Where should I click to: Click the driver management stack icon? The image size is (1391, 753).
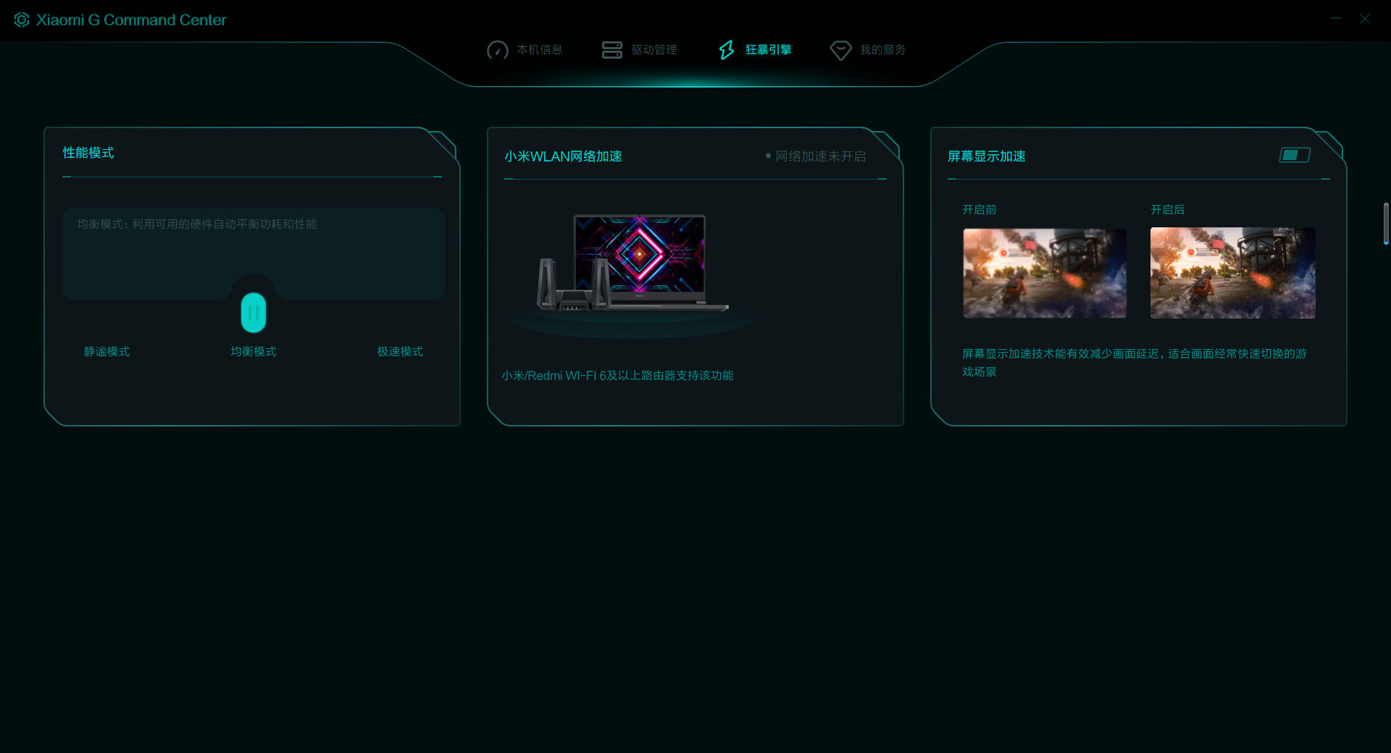[611, 50]
